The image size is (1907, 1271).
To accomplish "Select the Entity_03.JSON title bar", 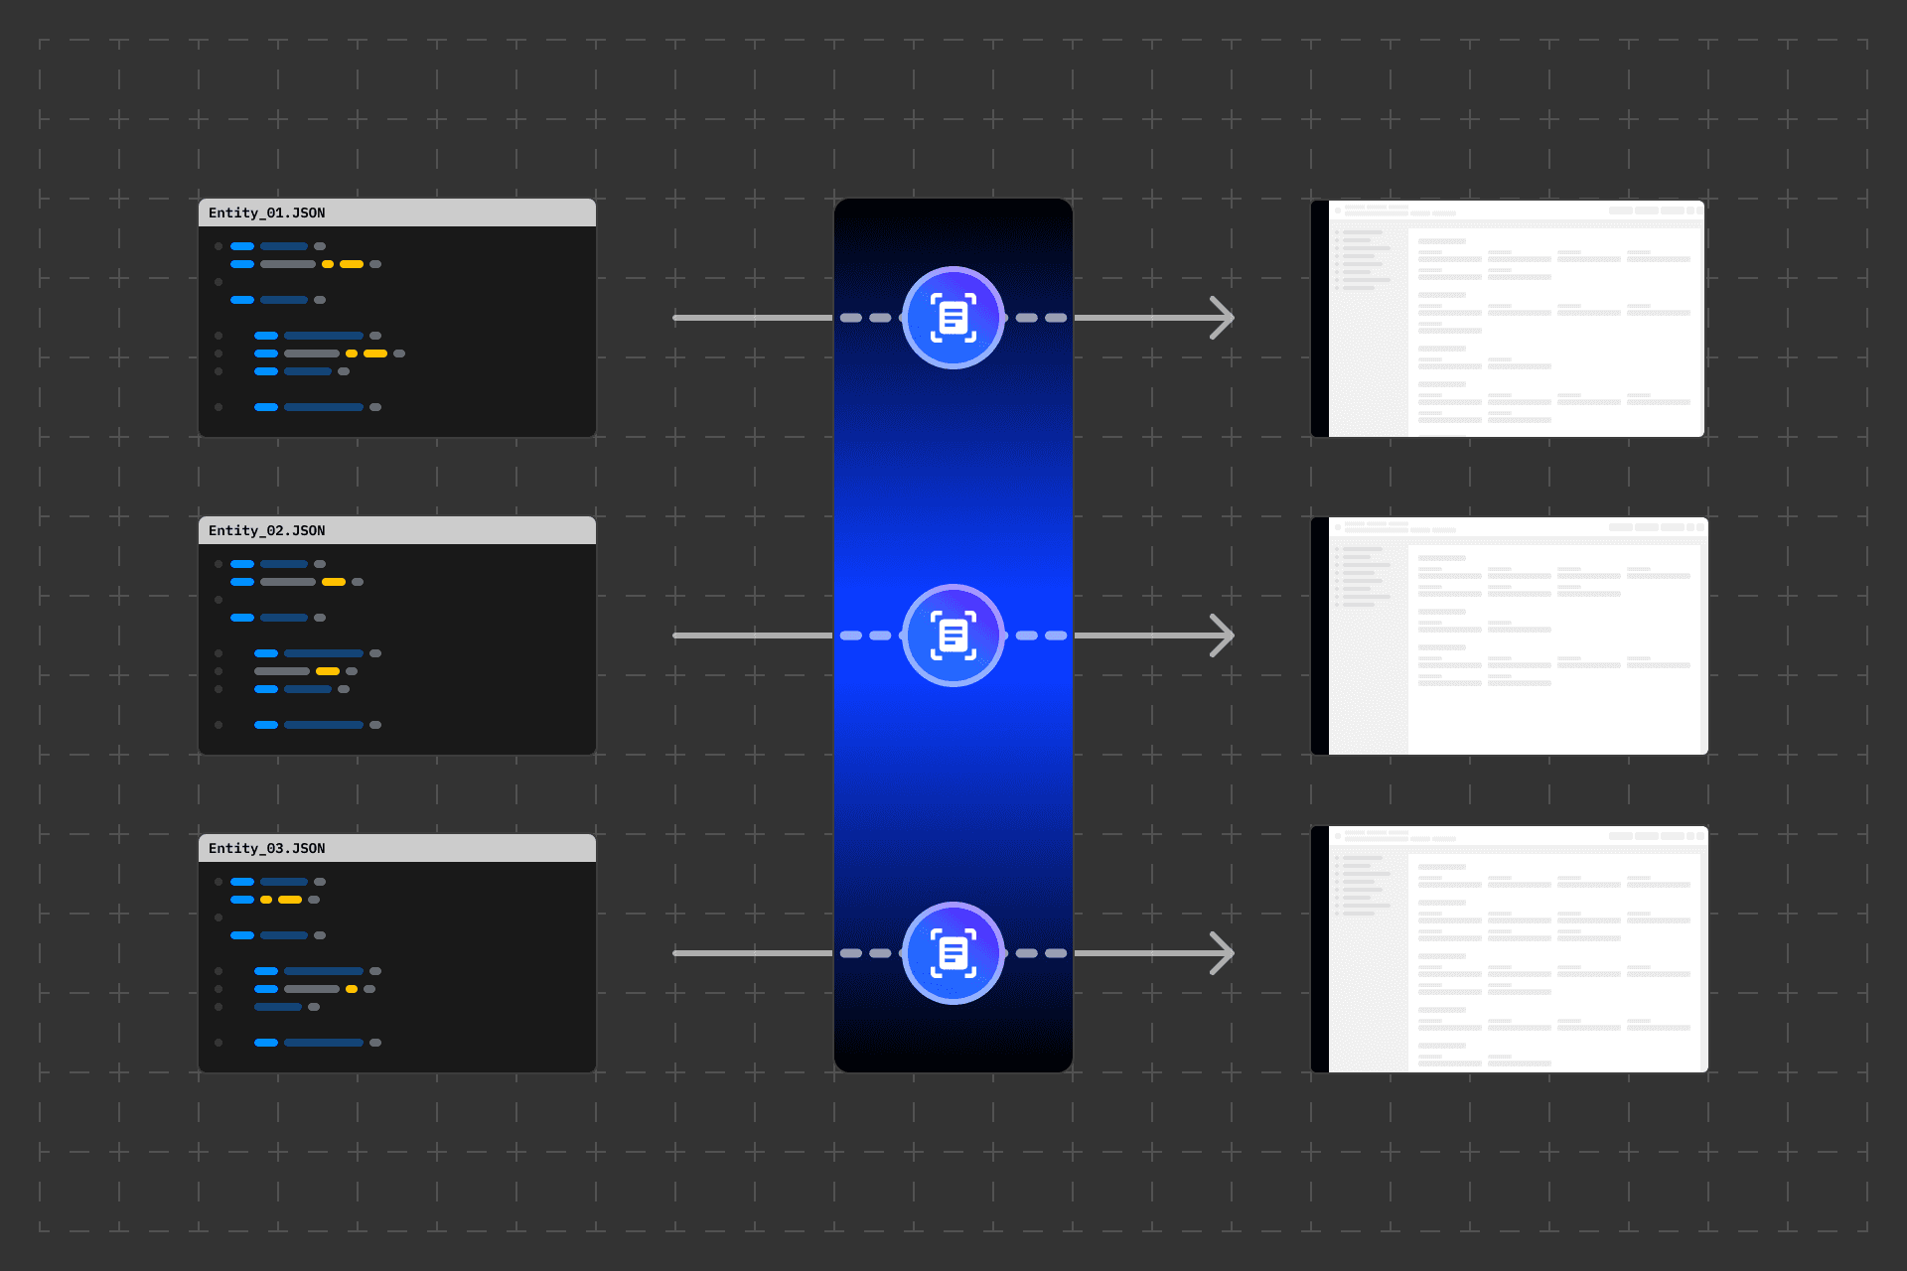I will click(397, 848).
